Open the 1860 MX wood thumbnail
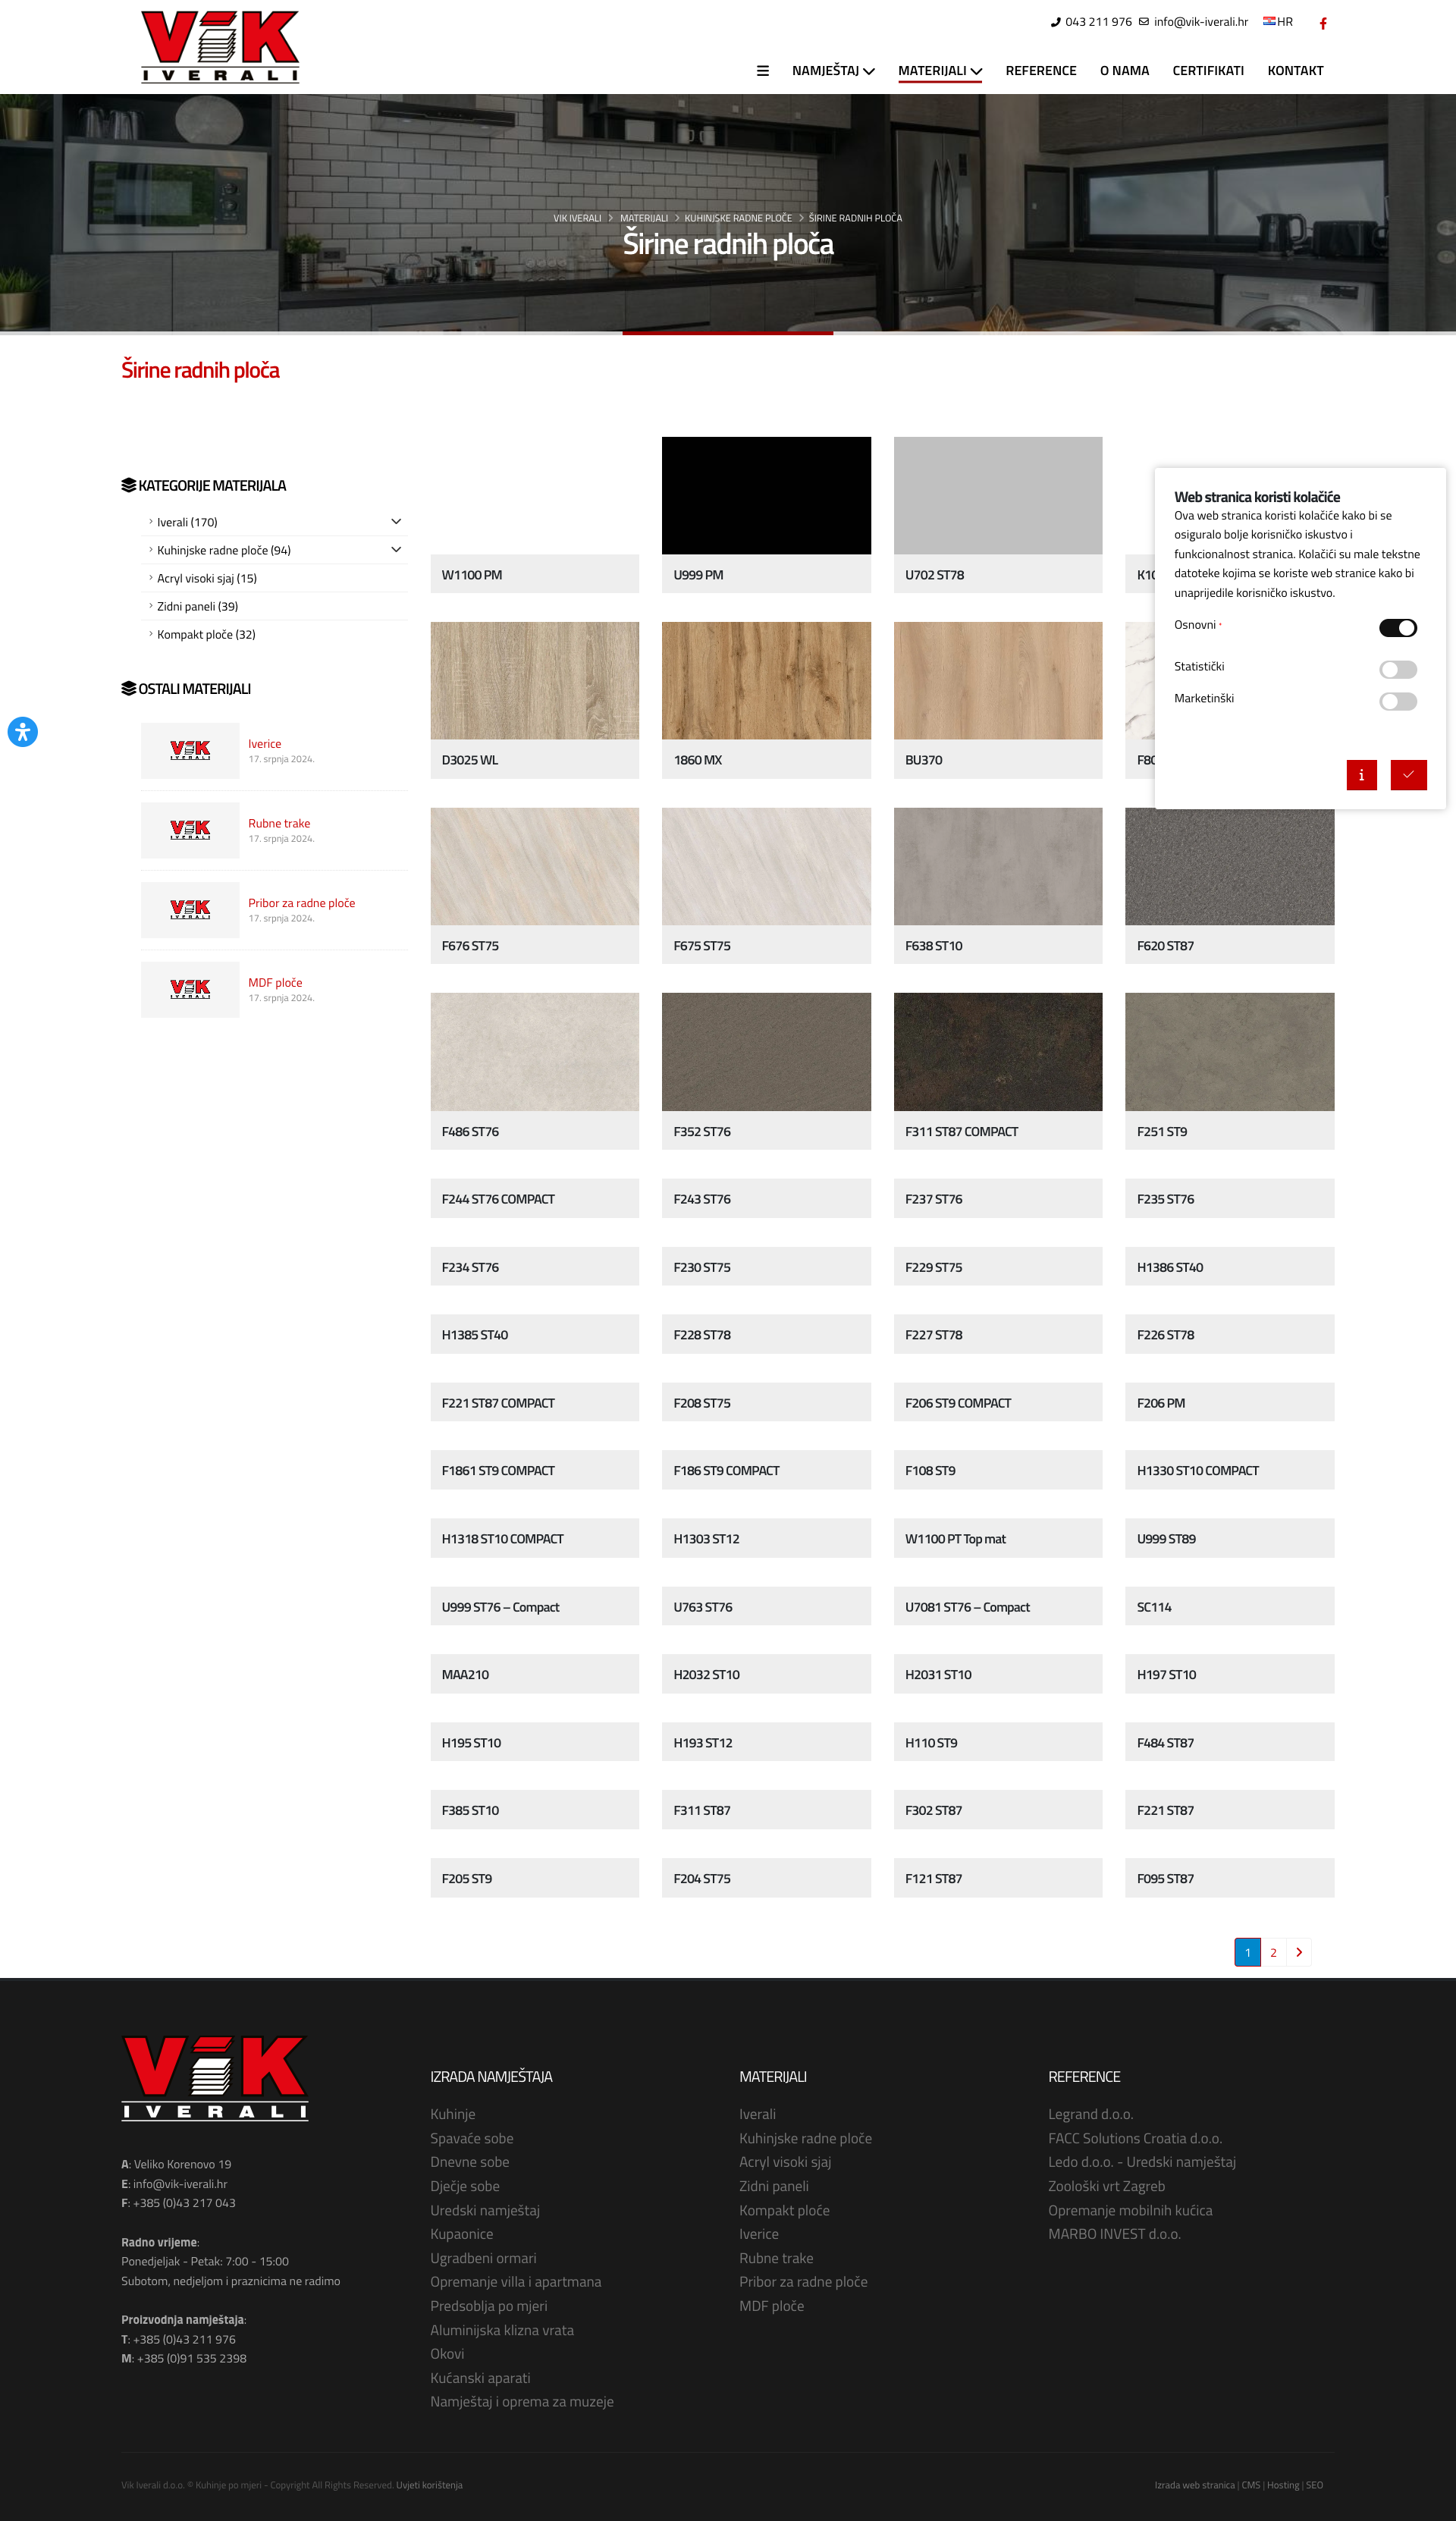1456x2521 pixels. (x=766, y=681)
